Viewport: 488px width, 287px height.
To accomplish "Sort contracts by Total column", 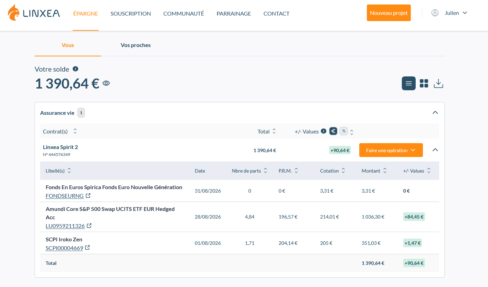I will 274,131.
